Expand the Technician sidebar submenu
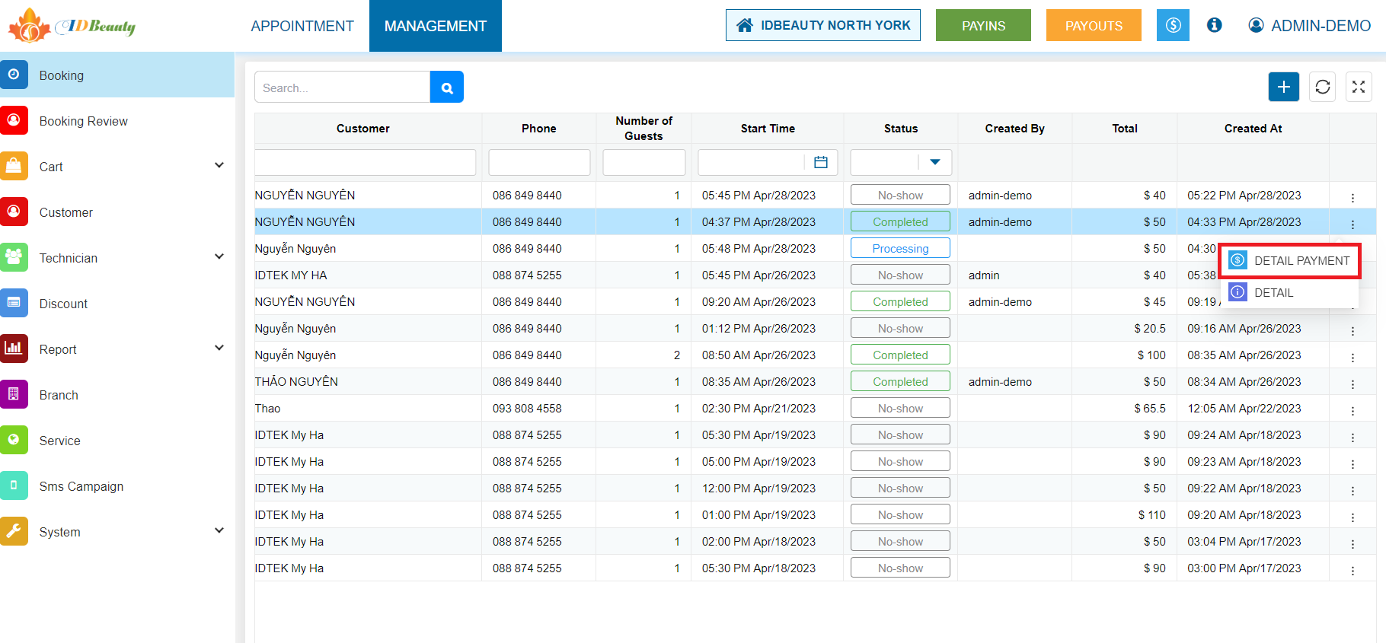This screenshot has width=1386, height=643. (219, 256)
